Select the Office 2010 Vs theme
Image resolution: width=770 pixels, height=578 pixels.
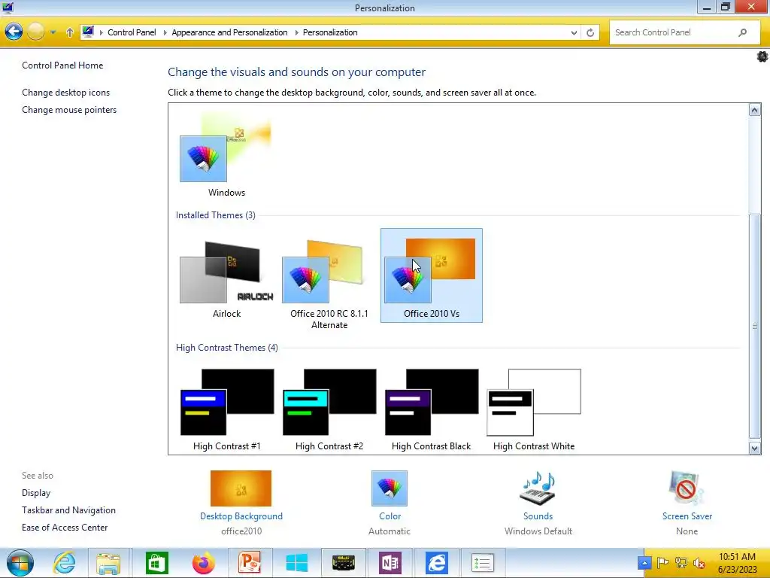(x=431, y=275)
